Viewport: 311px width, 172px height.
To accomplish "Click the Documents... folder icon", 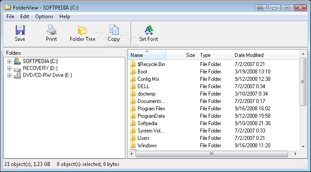I will pos(133,101).
